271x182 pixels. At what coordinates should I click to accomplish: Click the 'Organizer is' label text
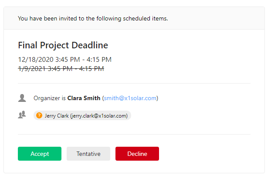(x=50, y=98)
